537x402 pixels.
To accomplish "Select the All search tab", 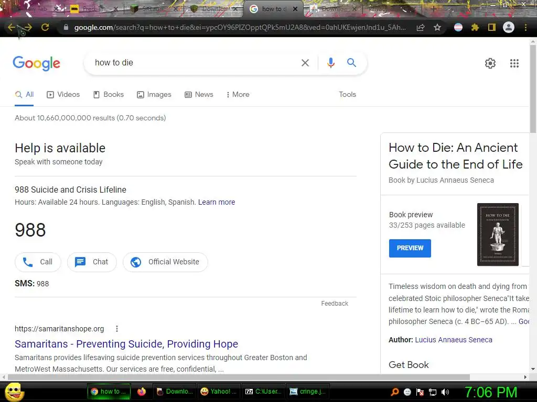I will pos(24,95).
